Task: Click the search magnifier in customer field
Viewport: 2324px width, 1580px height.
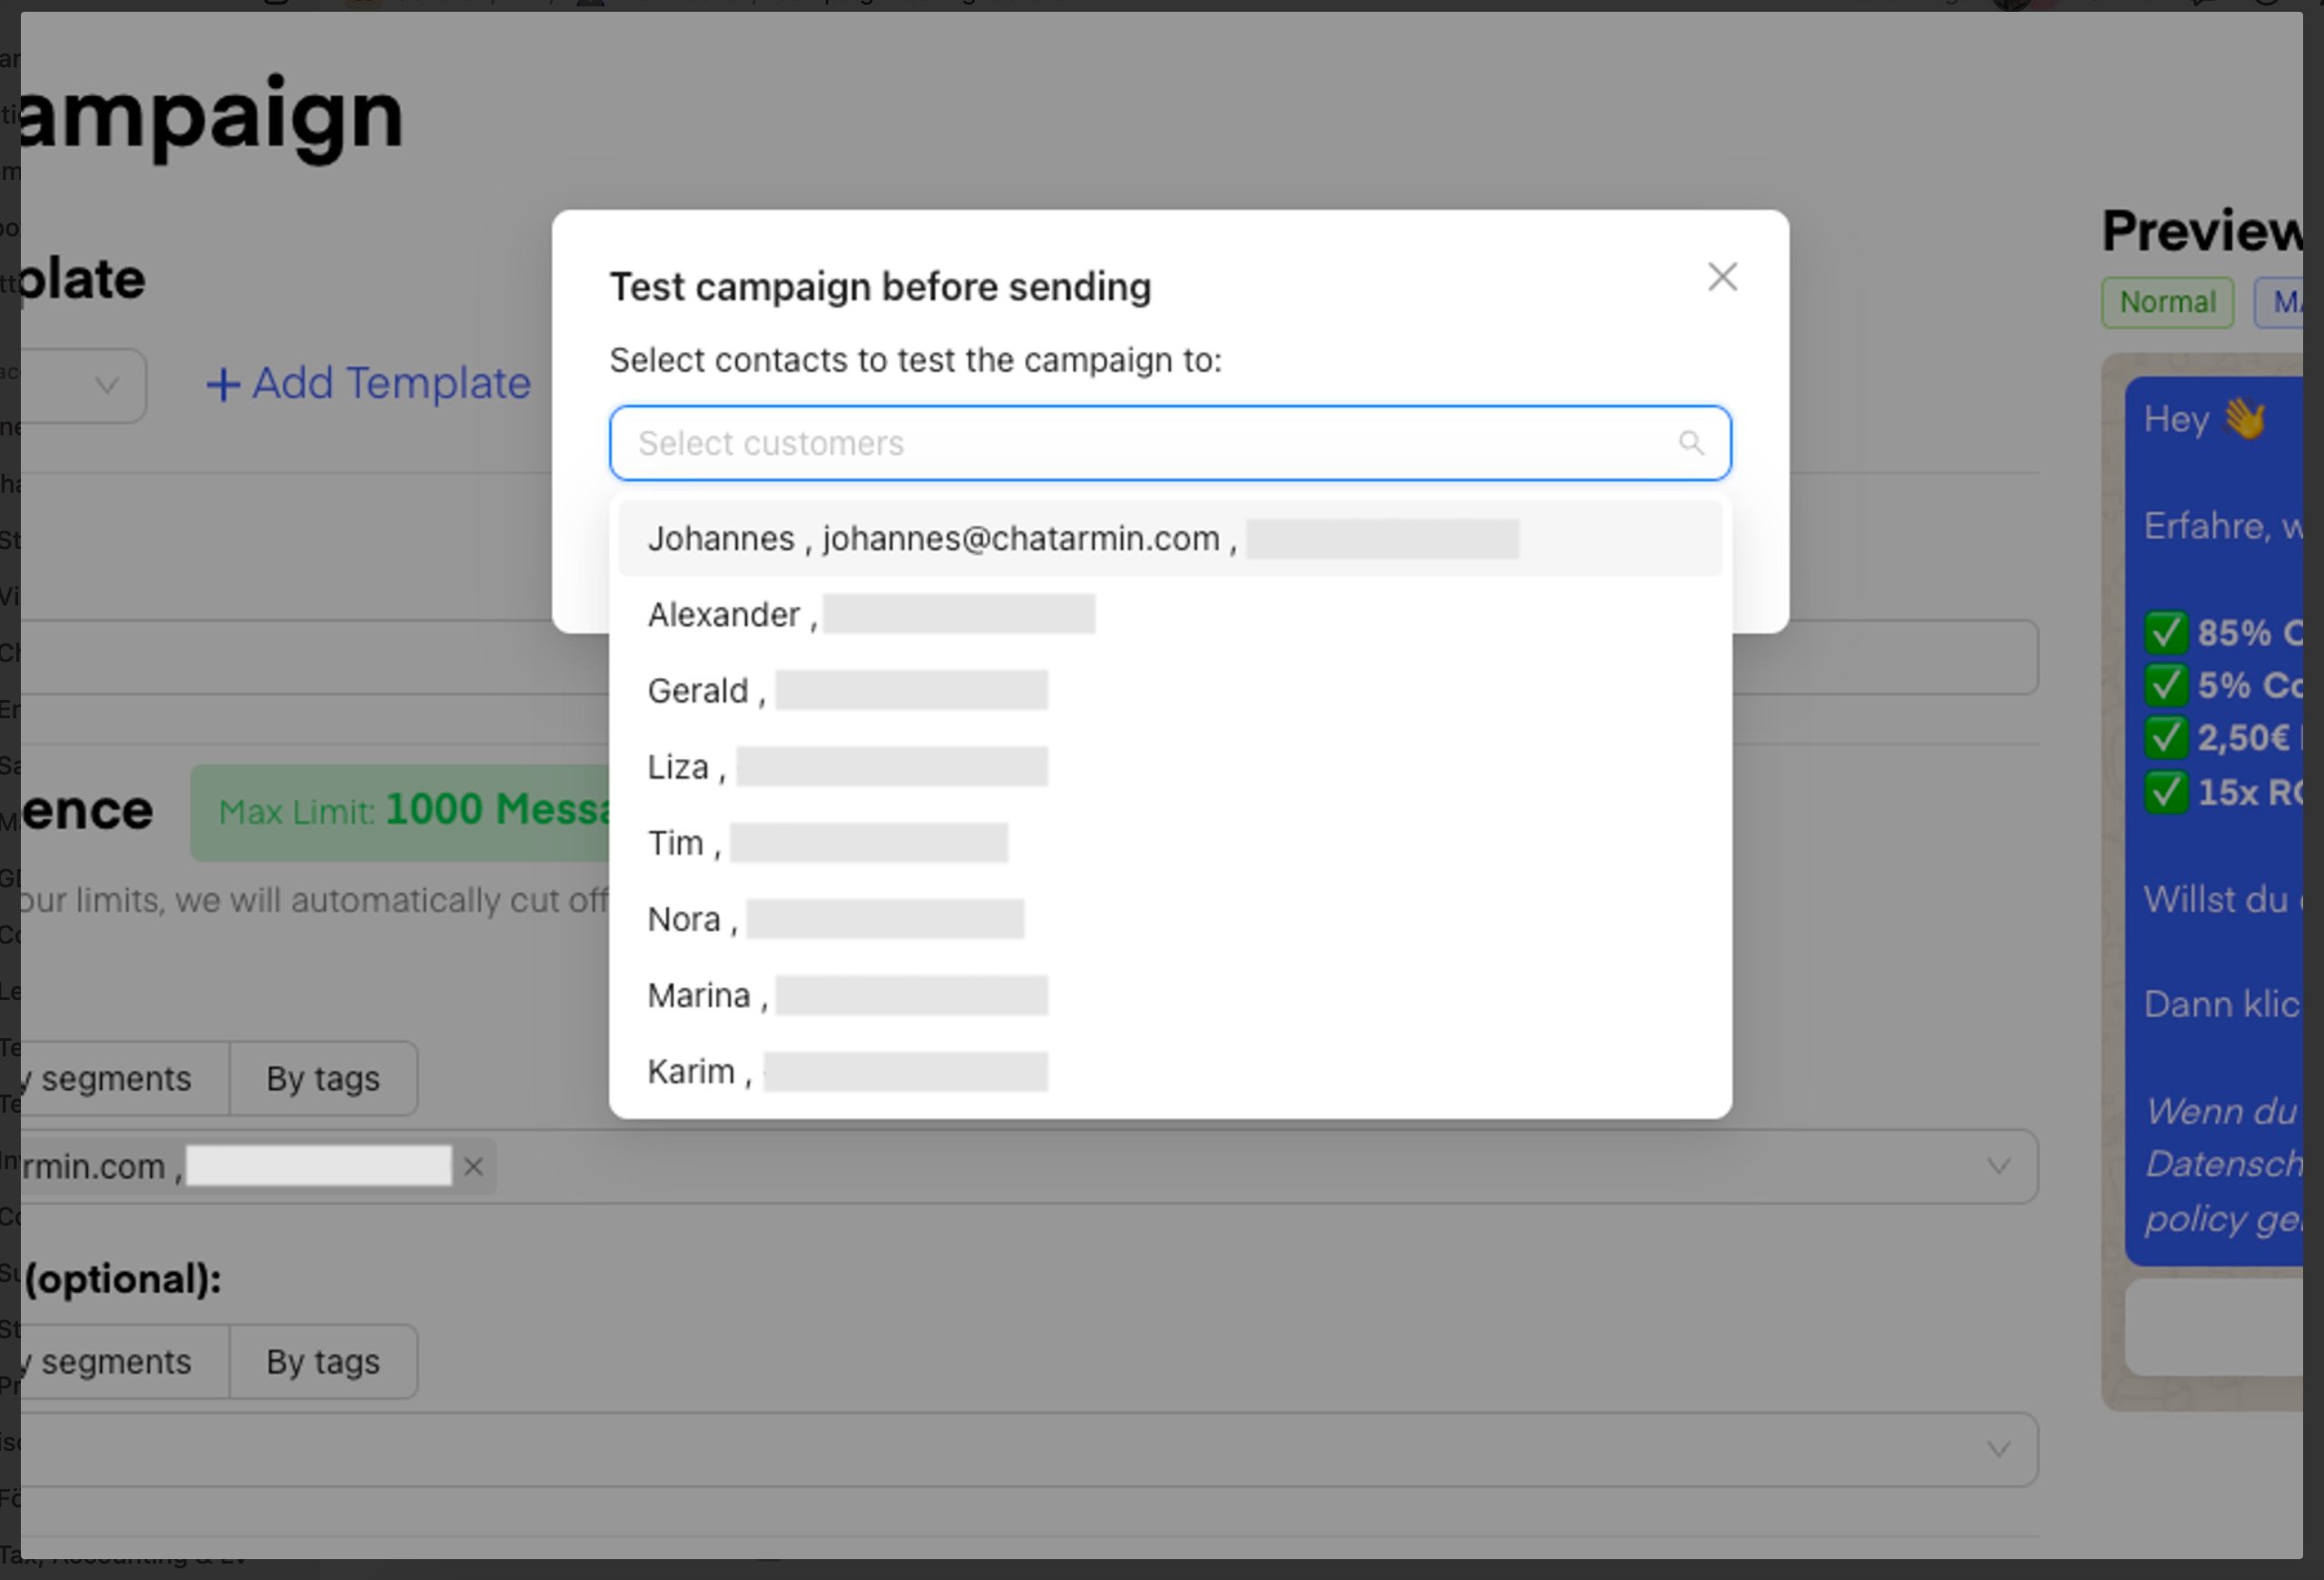Action: click(x=1690, y=443)
